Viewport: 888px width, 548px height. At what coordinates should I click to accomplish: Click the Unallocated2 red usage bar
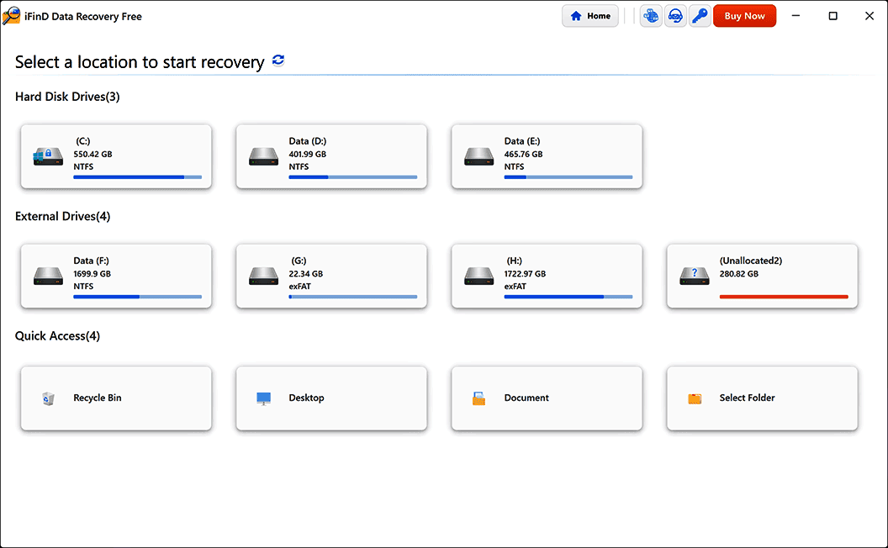(x=784, y=297)
